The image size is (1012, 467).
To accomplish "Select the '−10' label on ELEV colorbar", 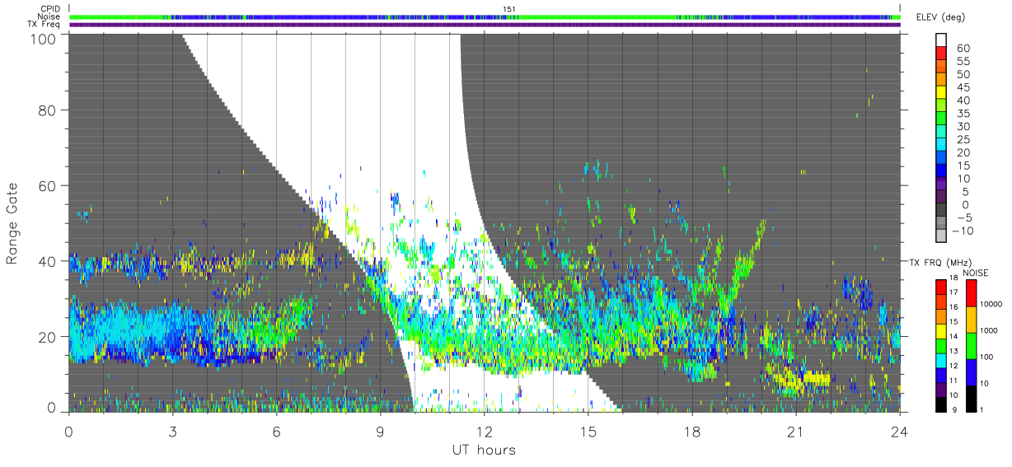I will click(963, 231).
